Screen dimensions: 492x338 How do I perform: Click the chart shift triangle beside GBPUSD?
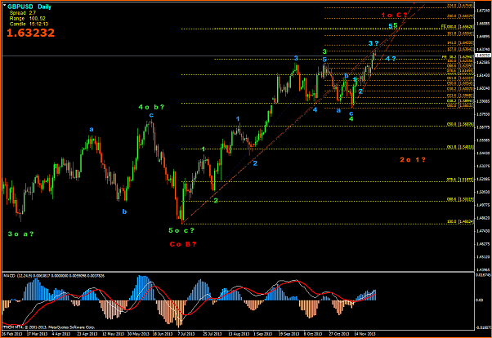point(4,6)
